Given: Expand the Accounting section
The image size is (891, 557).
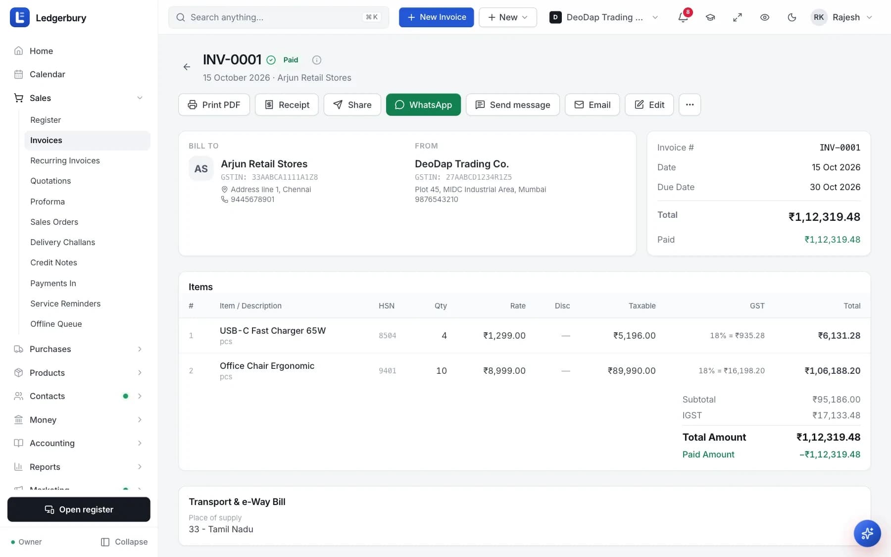Looking at the screenshot, I should (x=79, y=443).
